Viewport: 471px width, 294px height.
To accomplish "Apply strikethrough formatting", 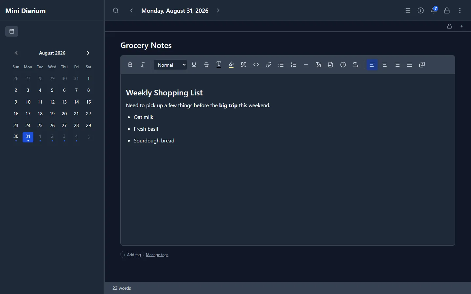I will (206, 65).
